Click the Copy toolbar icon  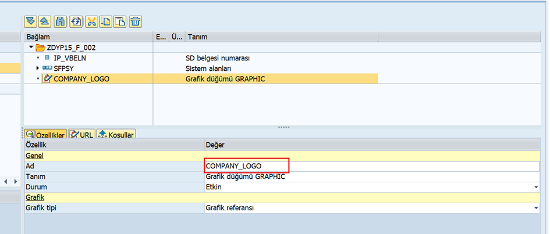(105, 22)
